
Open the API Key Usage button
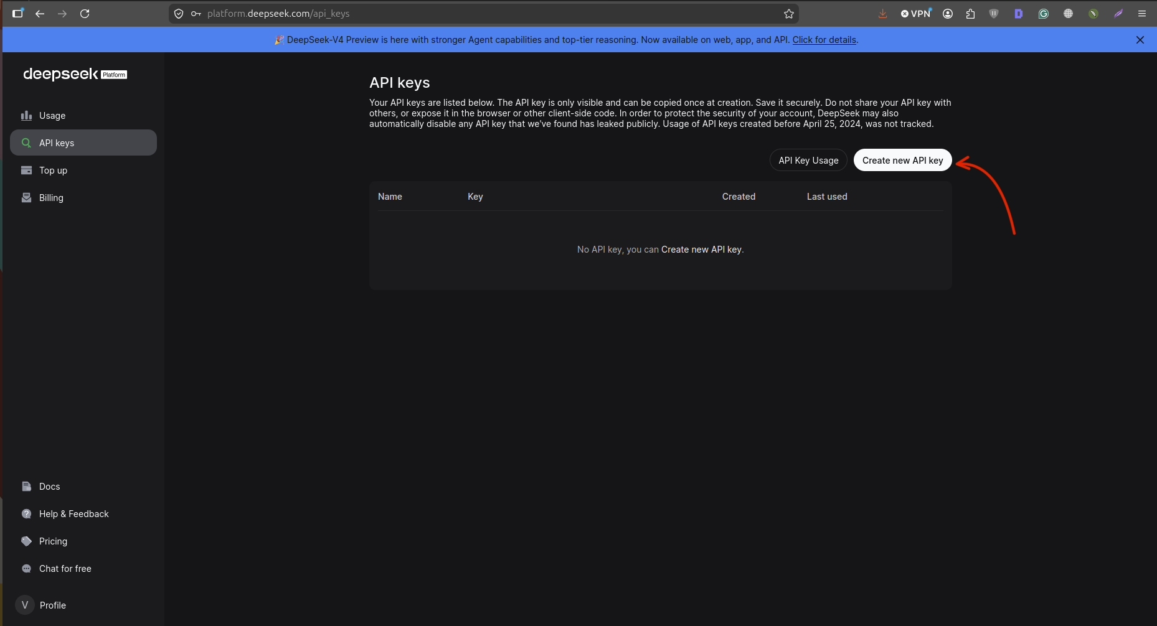pos(808,161)
